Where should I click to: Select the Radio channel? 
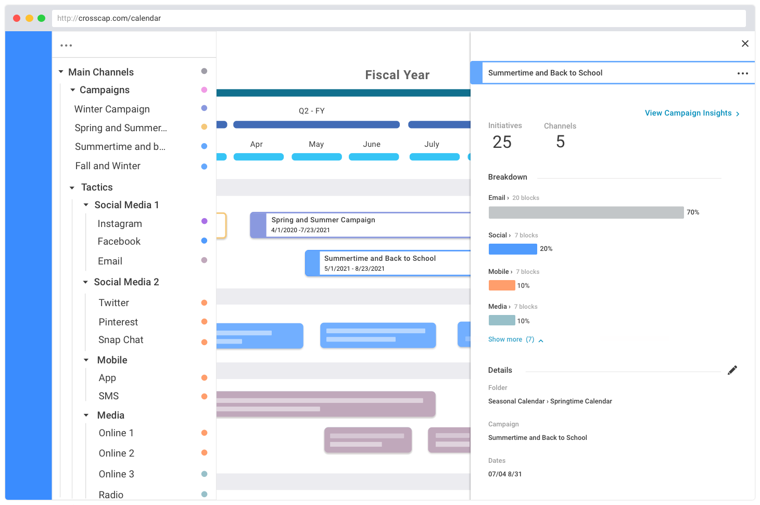[111, 495]
